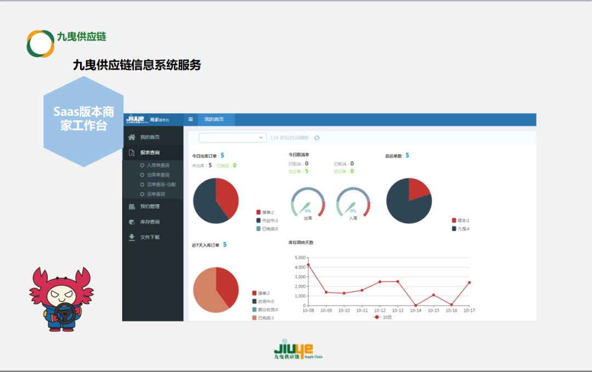
Task: Expand the 报表查询 sidebar section
Action: pyautogui.click(x=151, y=153)
